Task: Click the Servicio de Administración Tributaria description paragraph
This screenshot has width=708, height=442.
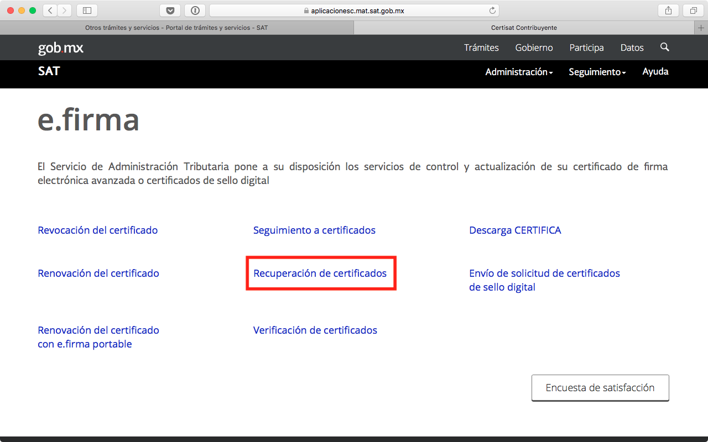Action: tap(353, 173)
